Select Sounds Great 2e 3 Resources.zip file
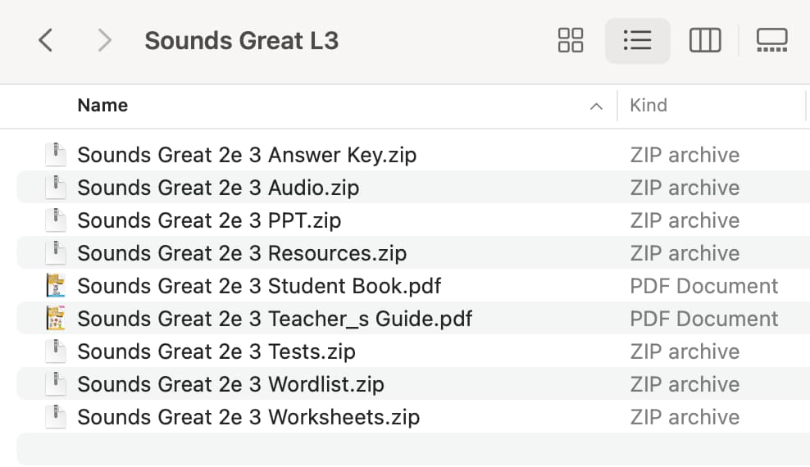This screenshot has width=810, height=467. [x=242, y=253]
